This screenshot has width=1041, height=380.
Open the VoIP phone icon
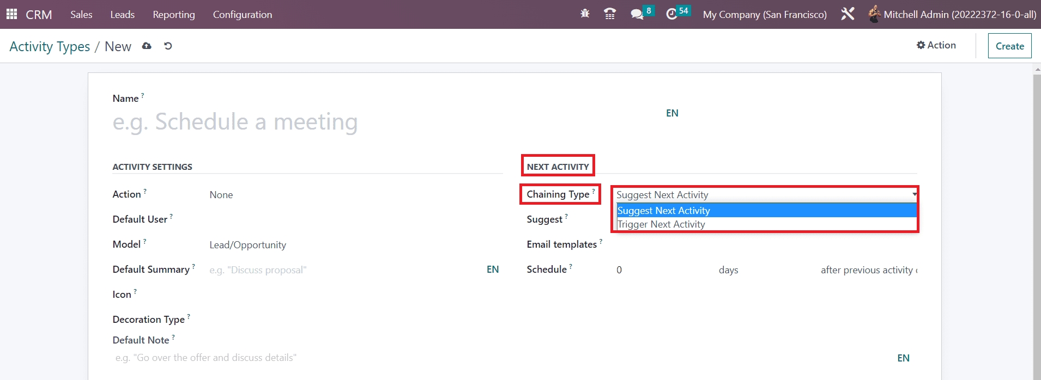610,14
